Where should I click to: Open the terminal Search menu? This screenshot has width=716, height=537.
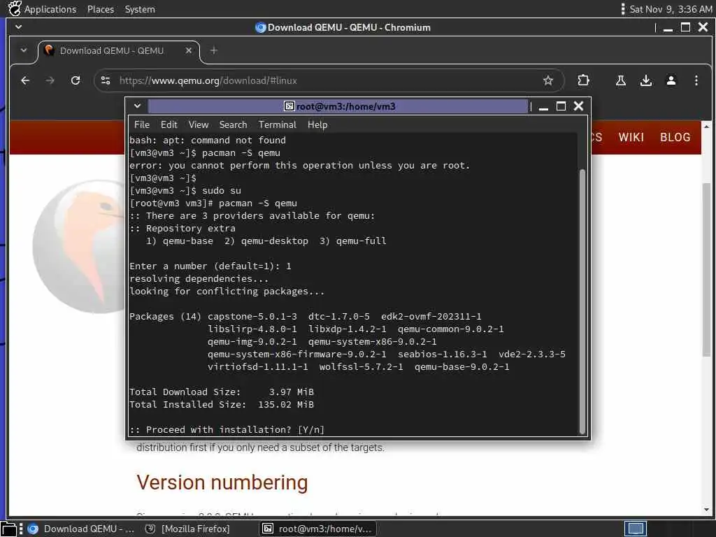233,124
